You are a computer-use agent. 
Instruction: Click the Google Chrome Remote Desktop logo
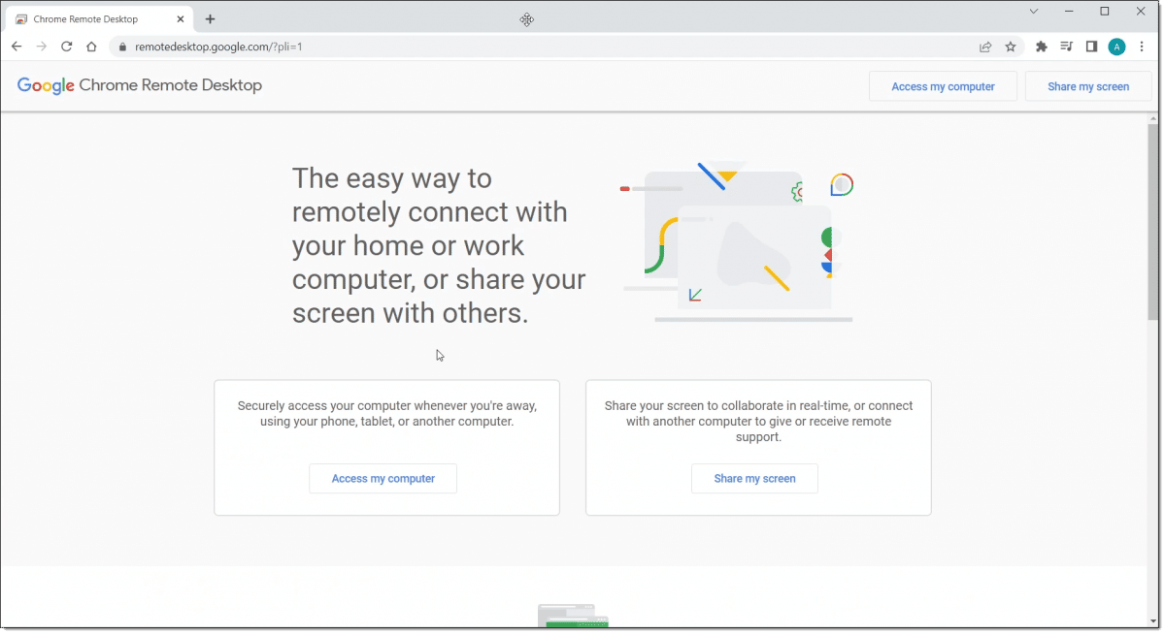point(139,85)
